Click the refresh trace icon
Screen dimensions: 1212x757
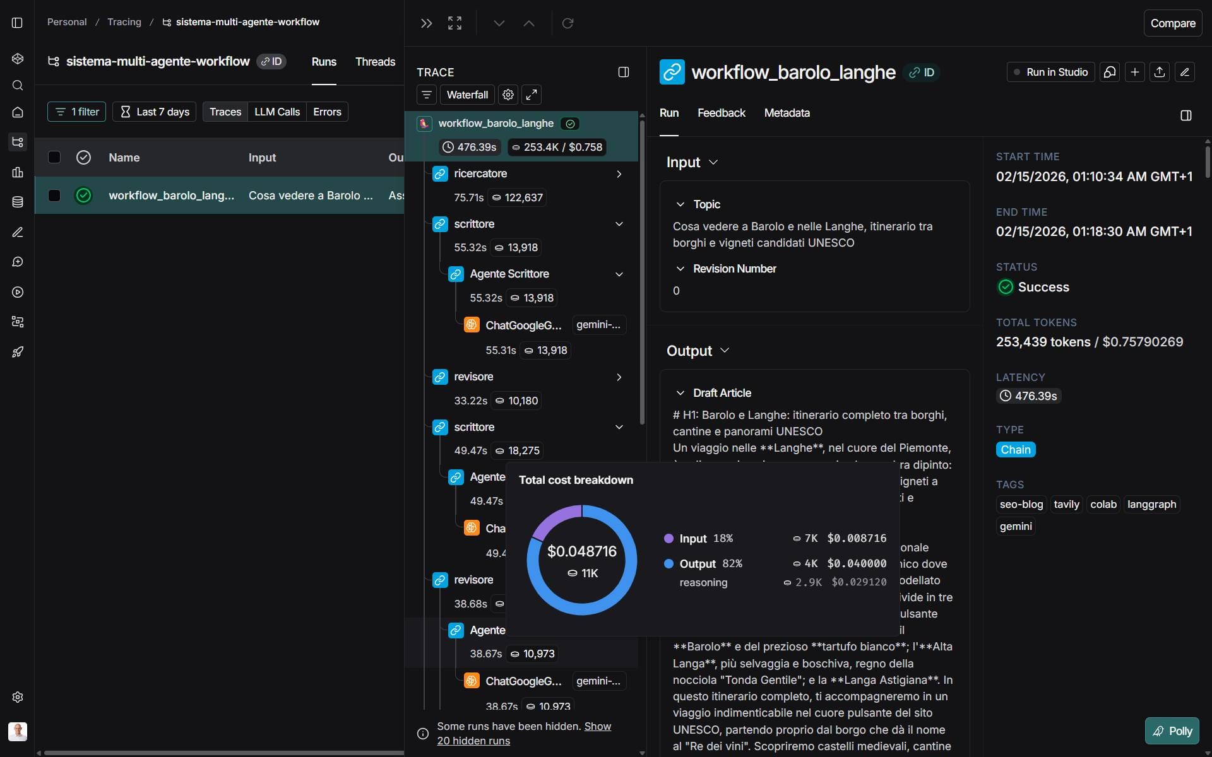coord(567,23)
